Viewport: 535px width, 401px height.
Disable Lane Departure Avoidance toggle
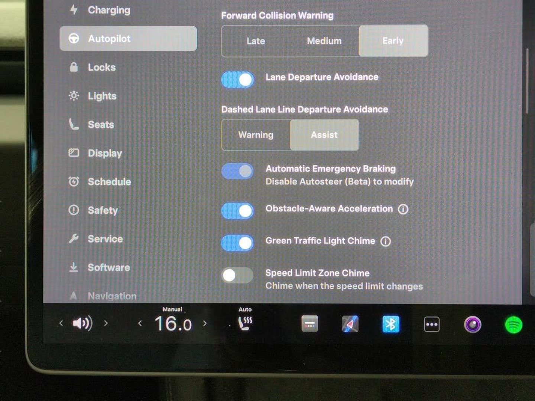(238, 79)
